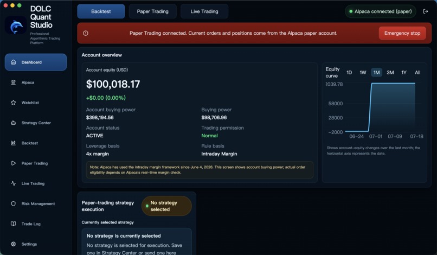Open the Settings sidebar item

[36, 244]
